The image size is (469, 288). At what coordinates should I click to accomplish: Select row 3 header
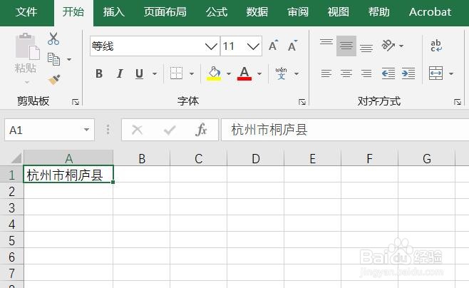11,207
